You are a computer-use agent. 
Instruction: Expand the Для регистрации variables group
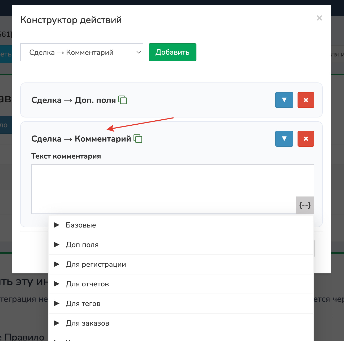(96, 264)
